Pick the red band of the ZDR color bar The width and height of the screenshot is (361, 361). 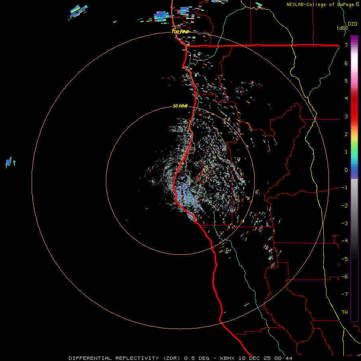[x=354, y=108]
